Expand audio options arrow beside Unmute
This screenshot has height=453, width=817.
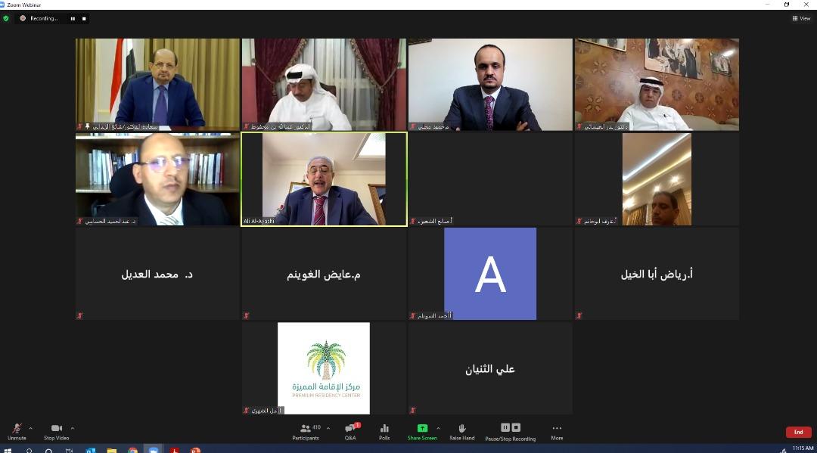point(31,429)
